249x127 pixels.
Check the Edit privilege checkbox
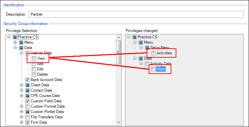click(x=34, y=69)
